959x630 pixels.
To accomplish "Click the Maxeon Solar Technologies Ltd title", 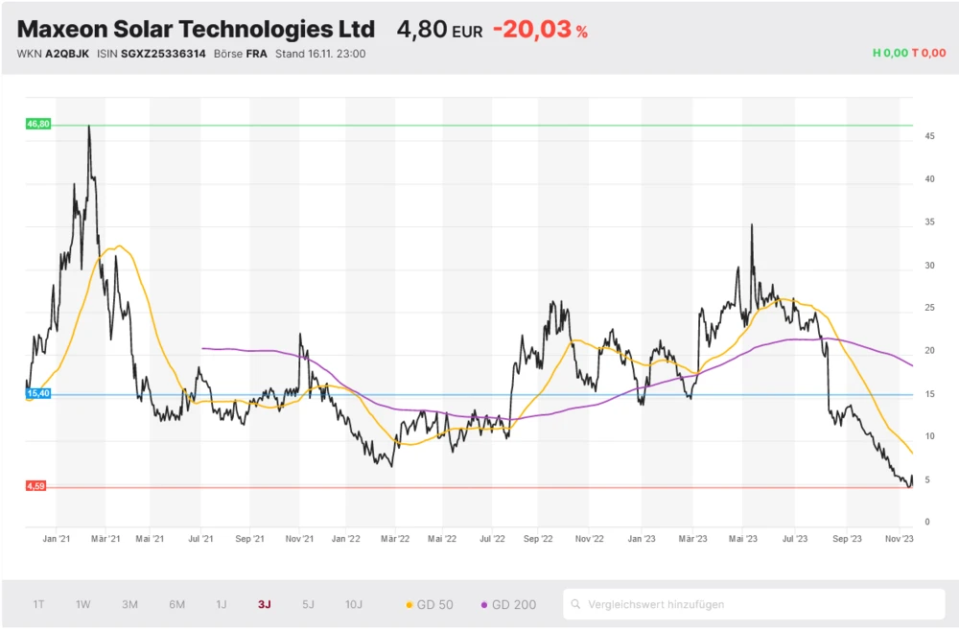I will [x=196, y=29].
